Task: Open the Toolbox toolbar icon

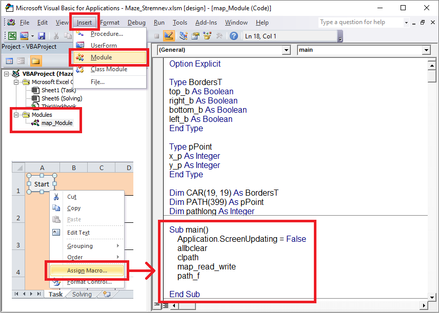Action: (219, 36)
